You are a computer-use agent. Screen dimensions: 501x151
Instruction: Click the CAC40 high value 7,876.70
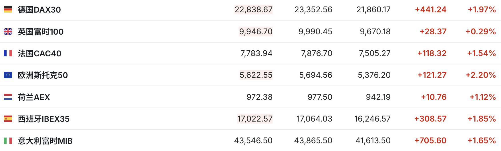(317, 53)
